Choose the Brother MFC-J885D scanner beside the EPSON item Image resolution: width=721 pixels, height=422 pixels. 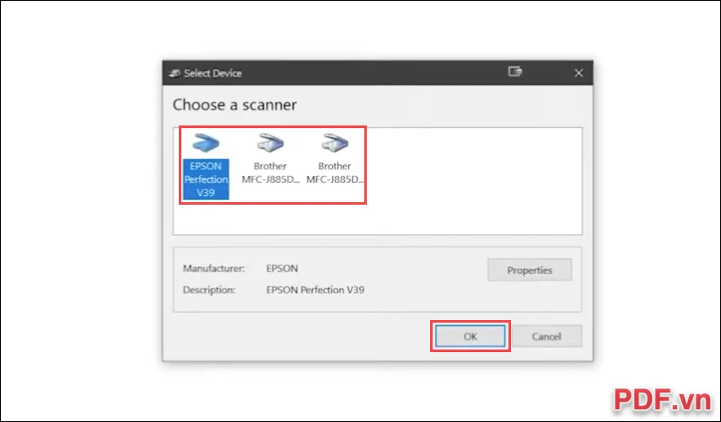click(x=270, y=159)
